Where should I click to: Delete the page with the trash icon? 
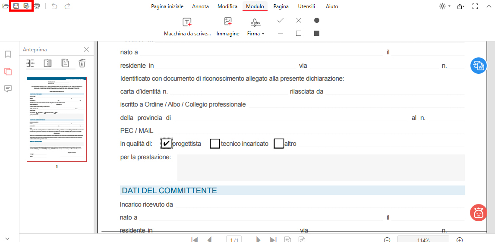[82, 63]
